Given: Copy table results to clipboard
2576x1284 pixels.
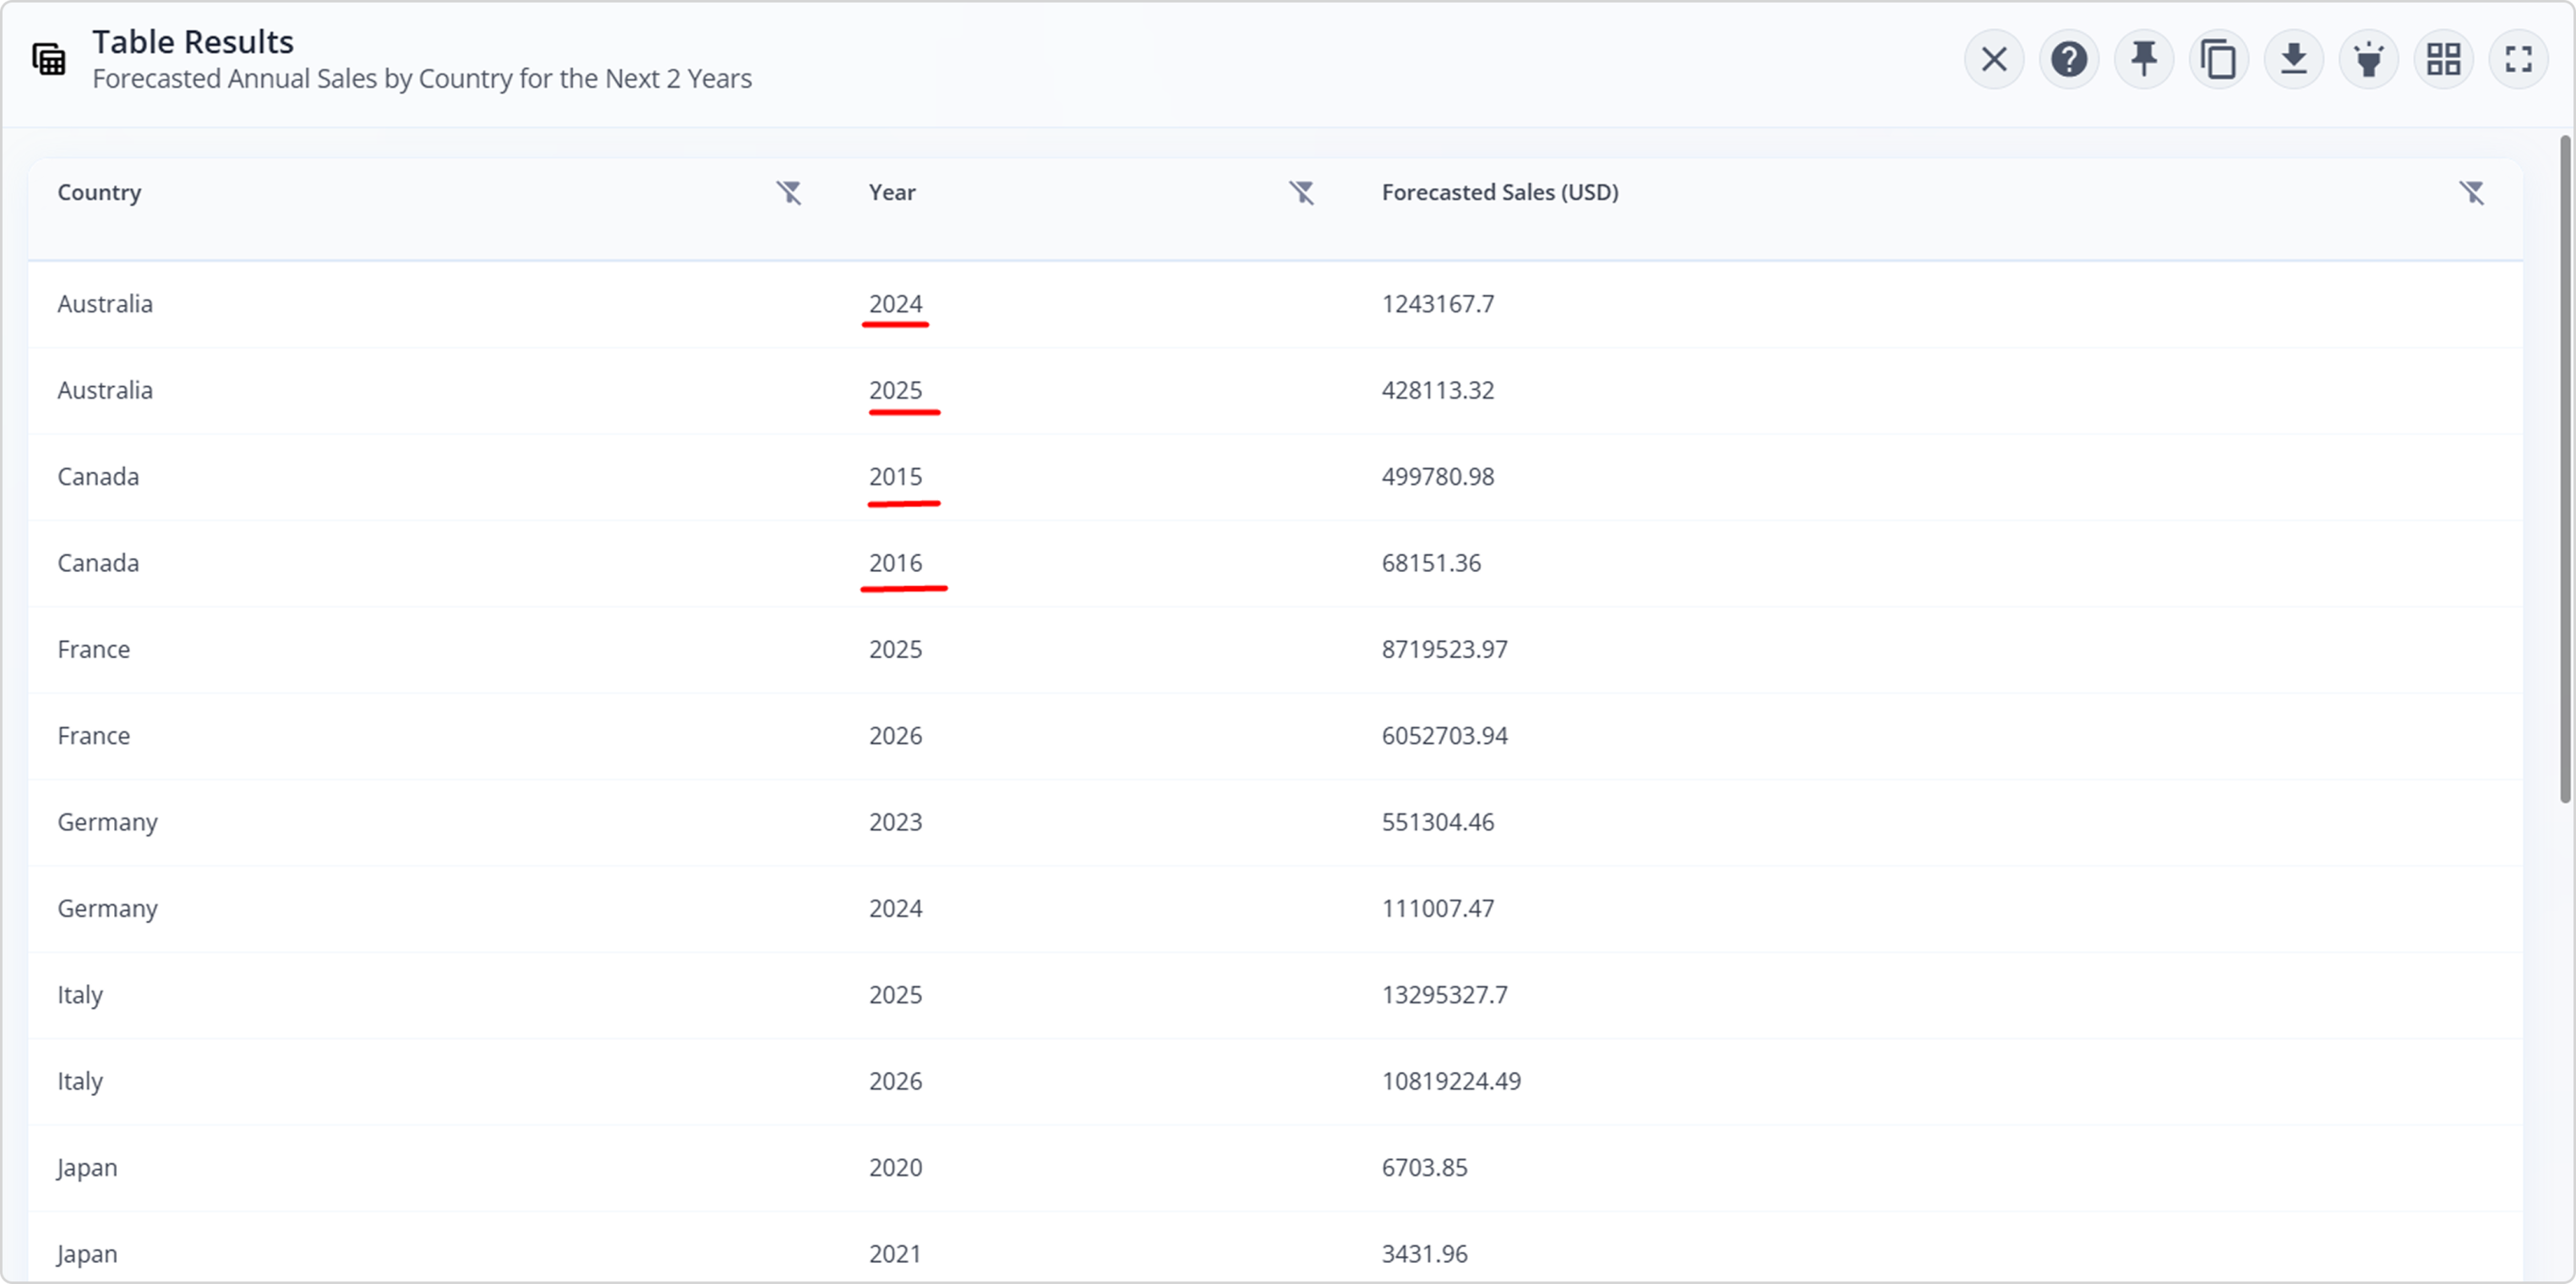Looking at the screenshot, I should (2218, 60).
